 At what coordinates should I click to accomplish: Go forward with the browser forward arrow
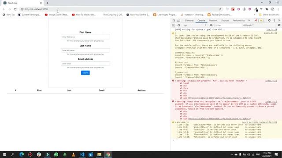coord(10,9)
